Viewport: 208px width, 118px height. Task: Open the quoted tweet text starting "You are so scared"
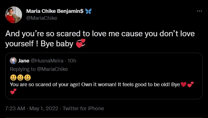pyautogui.click(x=84, y=85)
